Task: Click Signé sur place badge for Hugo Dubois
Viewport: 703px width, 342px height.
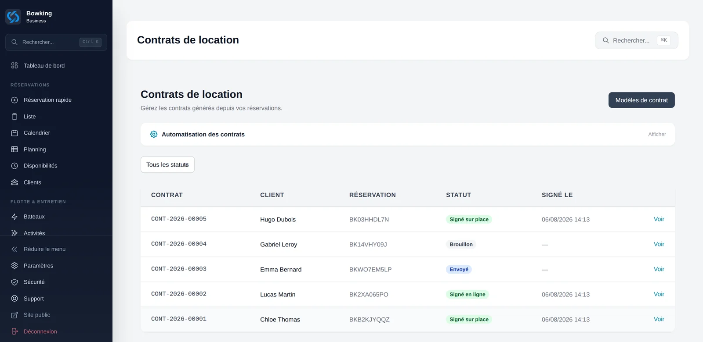Action: point(469,219)
